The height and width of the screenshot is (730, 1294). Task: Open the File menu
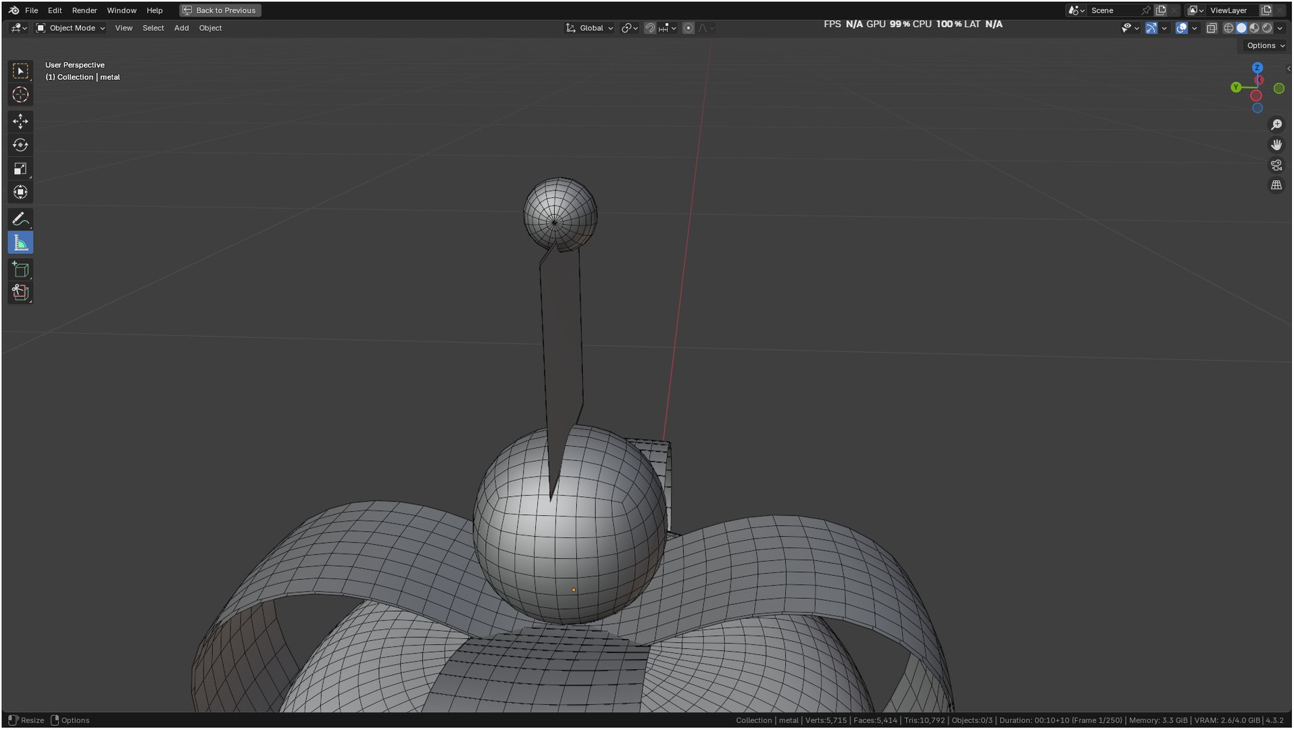31,10
